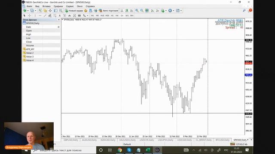
Task: Open Skype from the taskbar
Action: pos(129,150)
